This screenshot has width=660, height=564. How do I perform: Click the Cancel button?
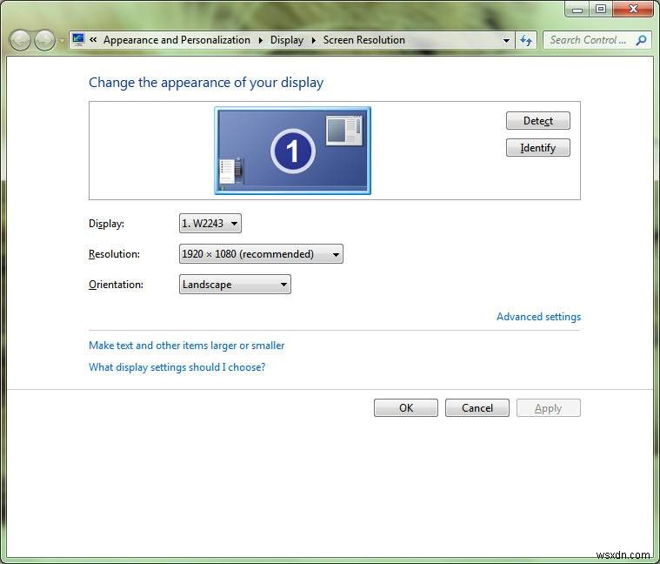[477, 407]
